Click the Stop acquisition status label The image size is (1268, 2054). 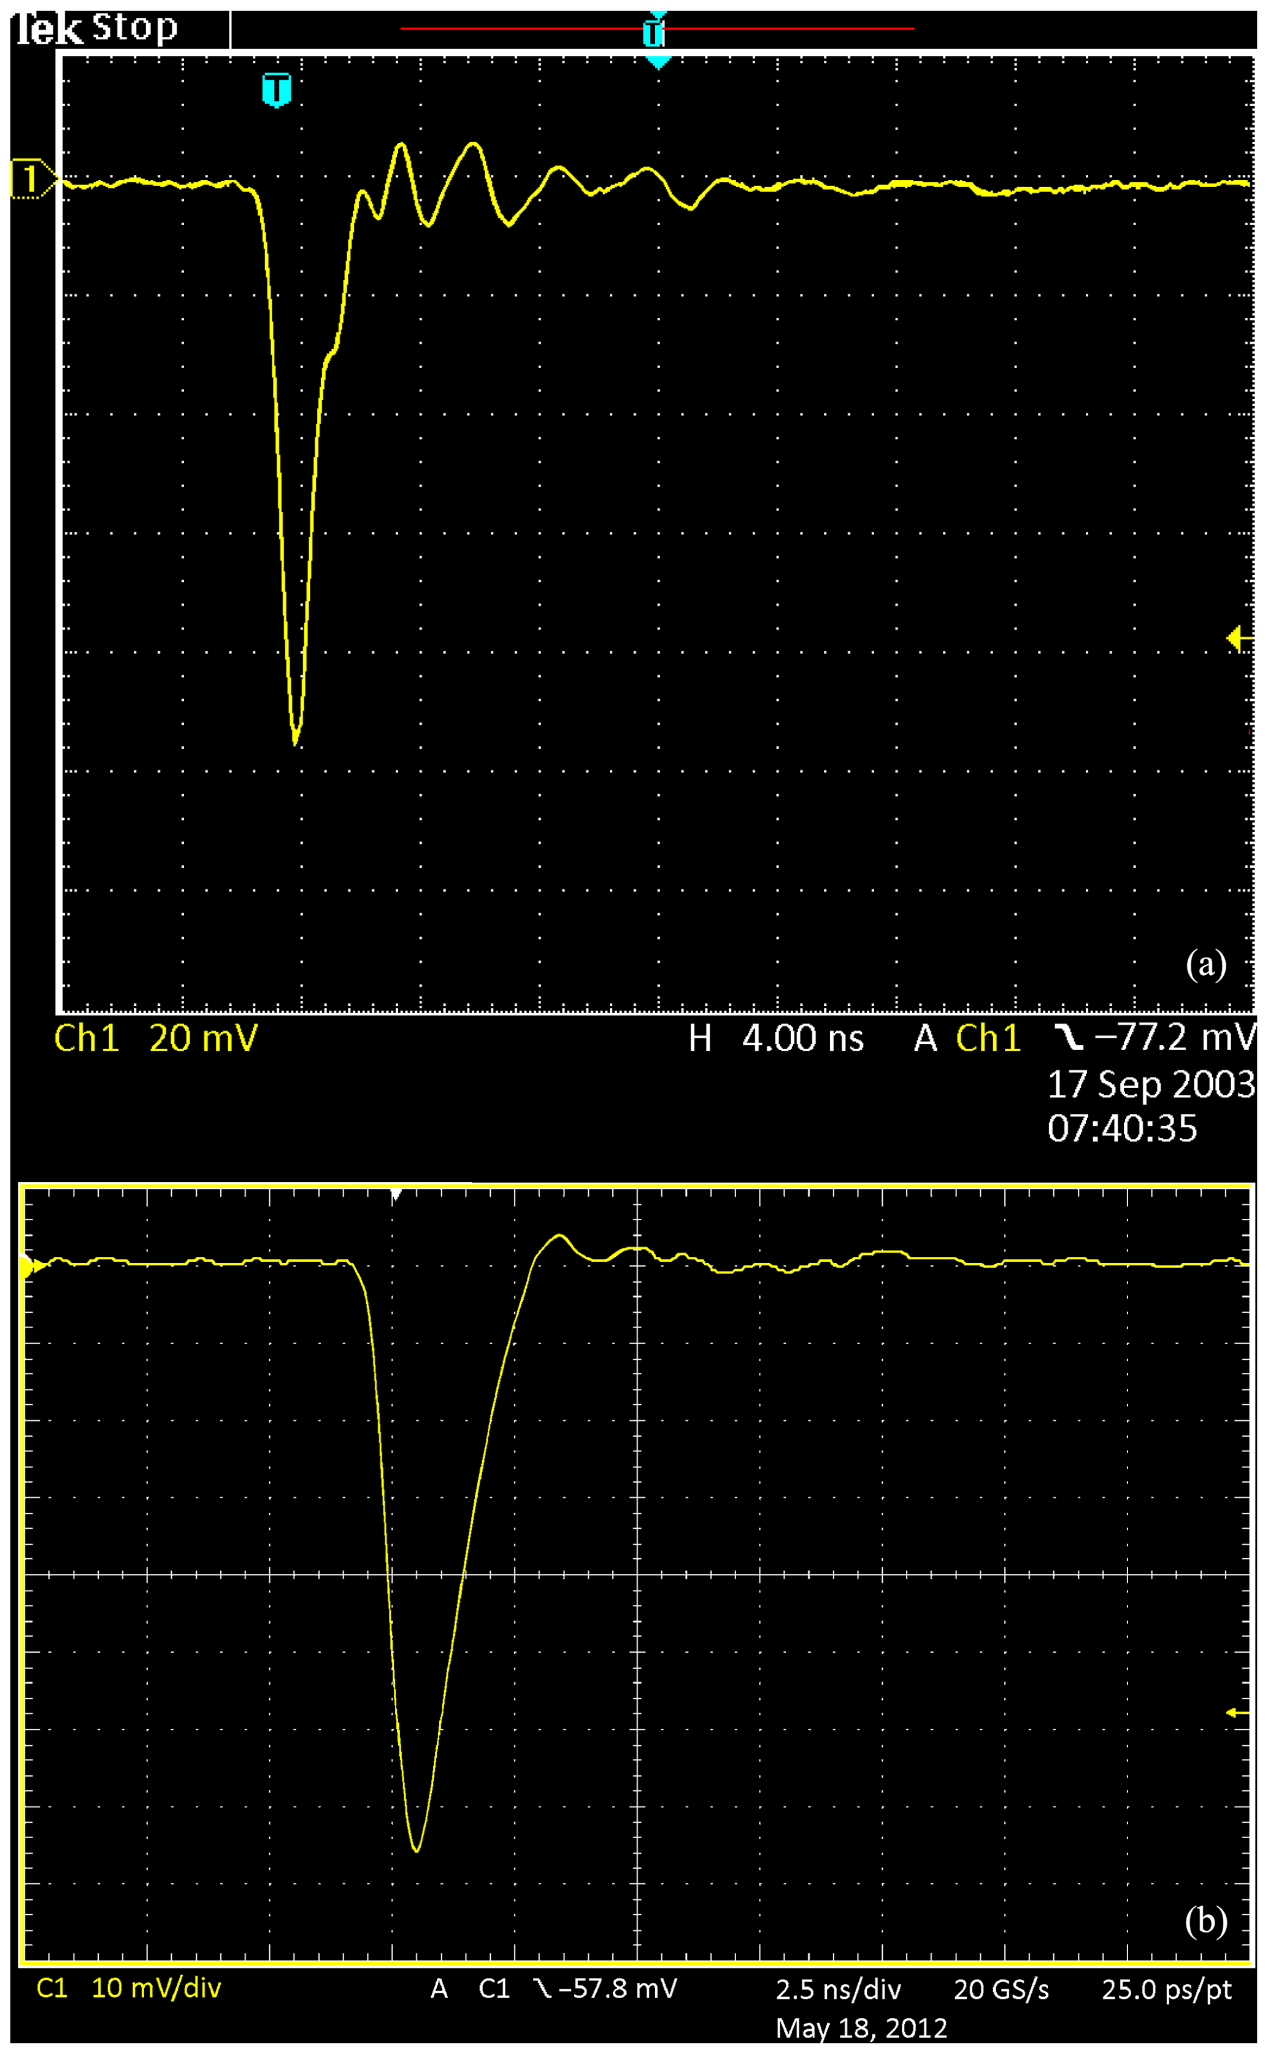click(134, 28)
